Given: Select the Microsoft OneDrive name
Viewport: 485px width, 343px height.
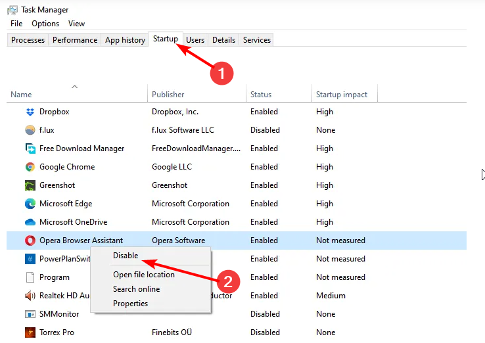Looking at the screenshot, I should tap(74, 222).
